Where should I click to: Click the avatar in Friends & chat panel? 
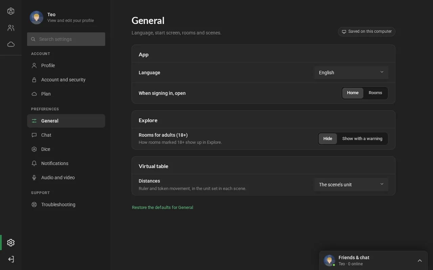click(329, 261)
